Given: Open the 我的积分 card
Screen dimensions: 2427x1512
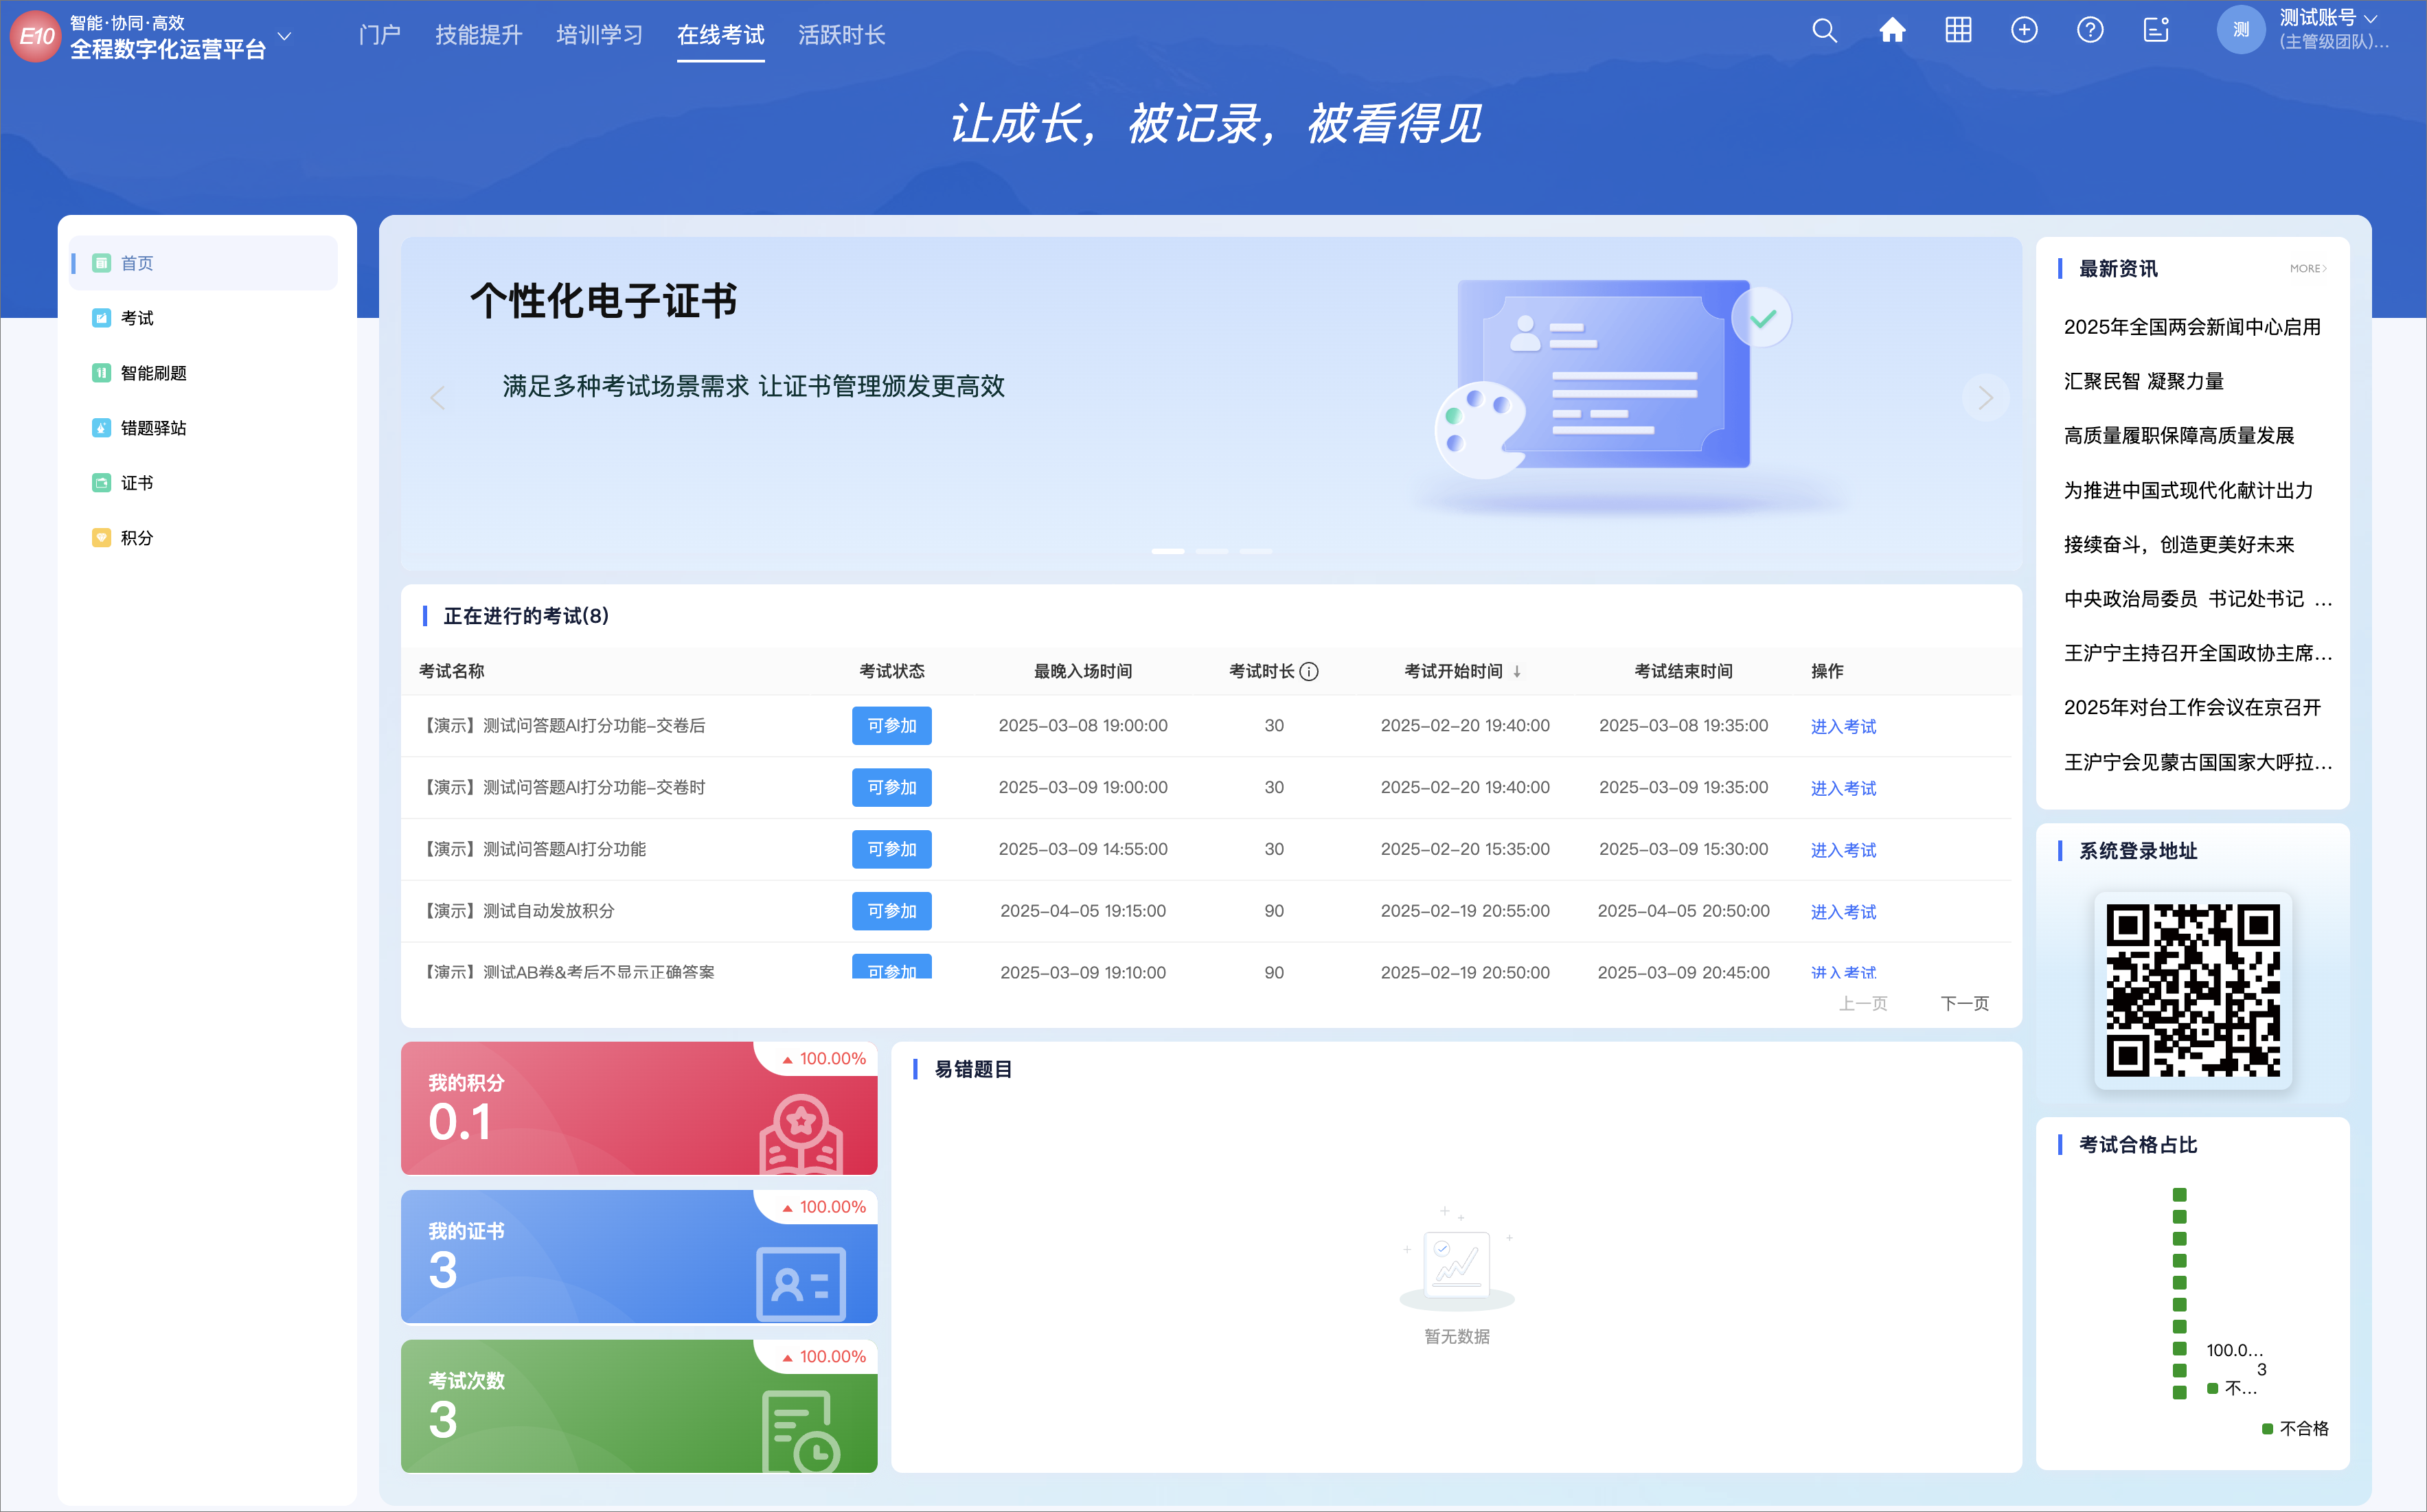Looking at the screenshot, I should [x=639, y=1108].
